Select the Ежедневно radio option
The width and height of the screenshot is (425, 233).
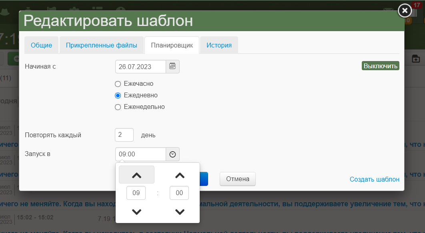point(118,95)
